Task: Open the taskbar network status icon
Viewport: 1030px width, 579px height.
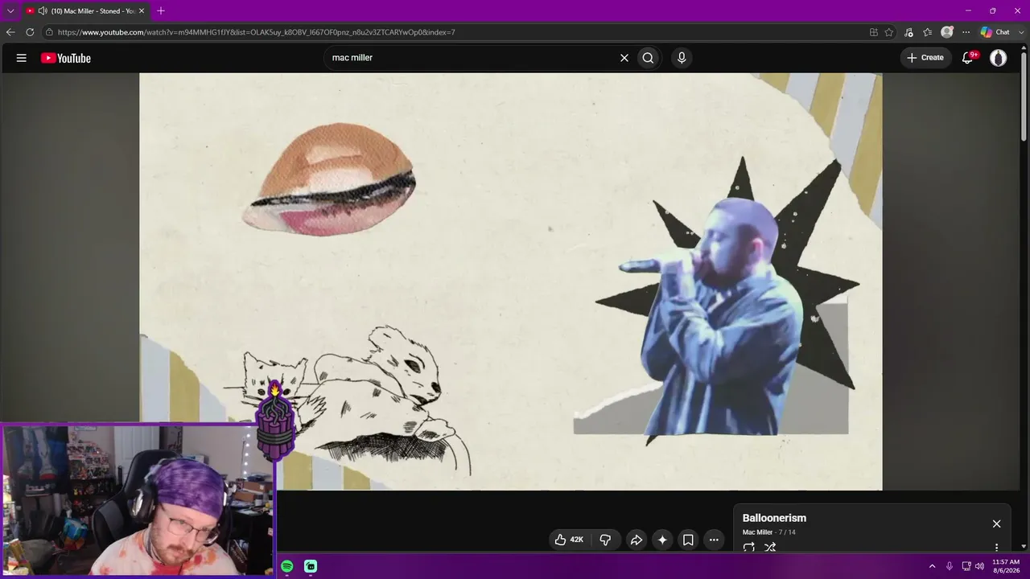Action: (966, 566)
